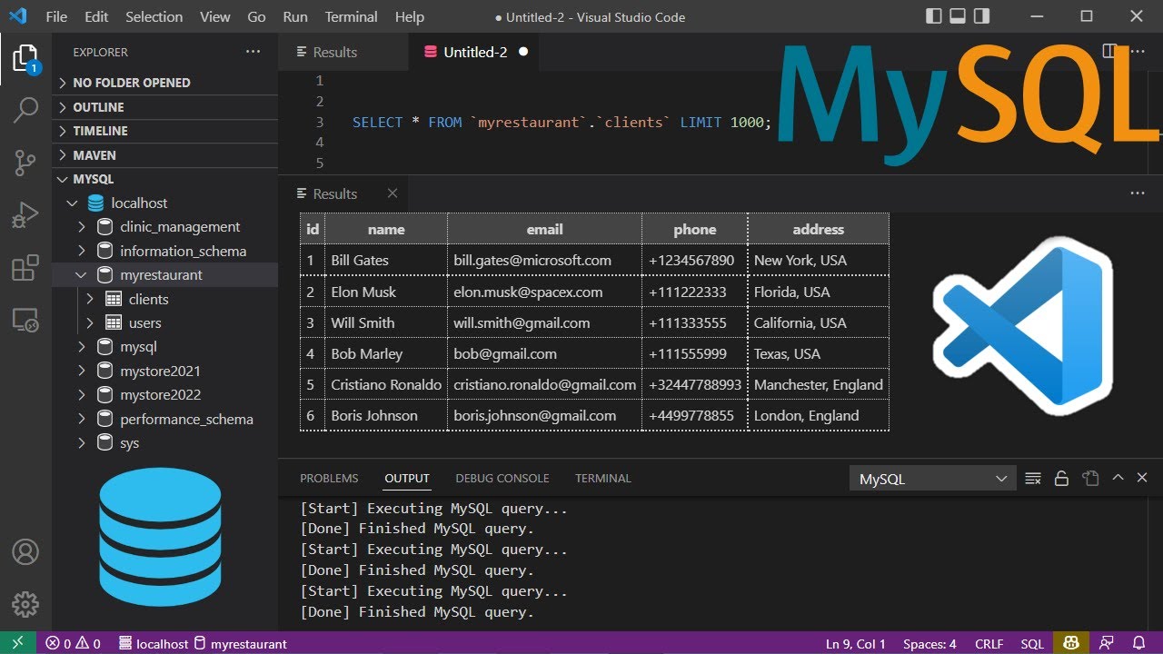Open the MySQL output channel dropdown
1163x654 pixels.
coord(932,479)
